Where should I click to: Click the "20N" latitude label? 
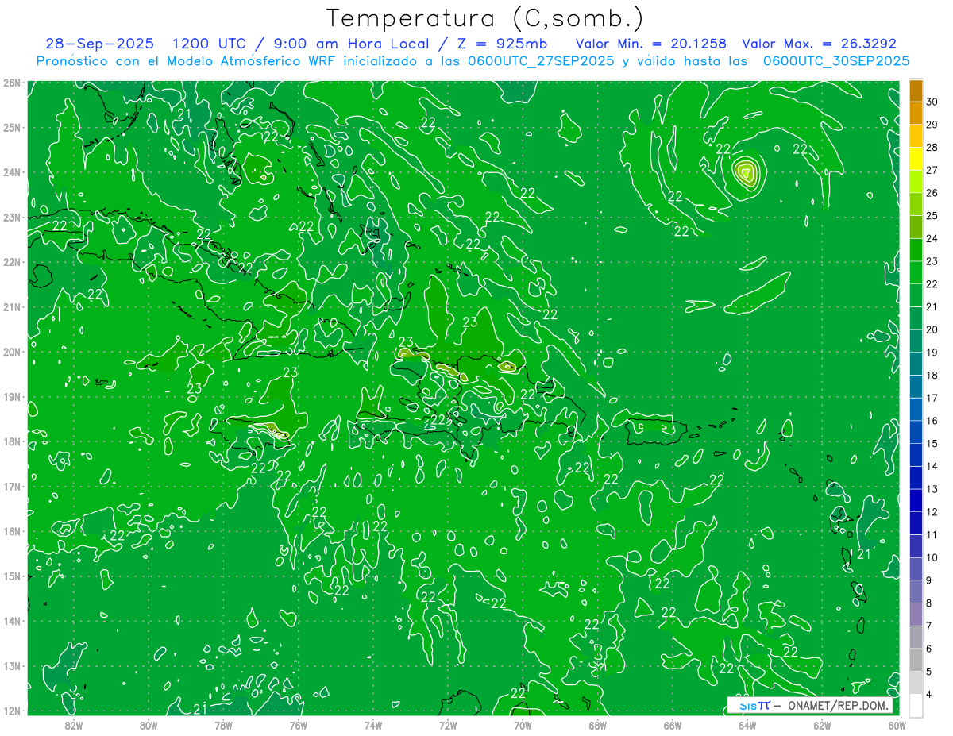pos(12,352)
